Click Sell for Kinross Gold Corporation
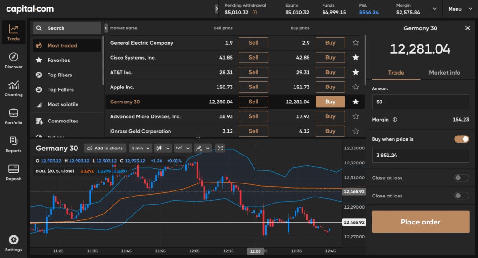 coord(253,131)
